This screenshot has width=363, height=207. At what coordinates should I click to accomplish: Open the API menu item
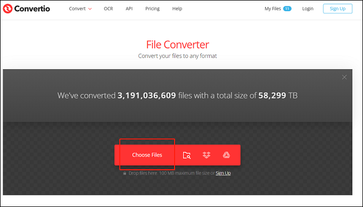pos(129,9)
